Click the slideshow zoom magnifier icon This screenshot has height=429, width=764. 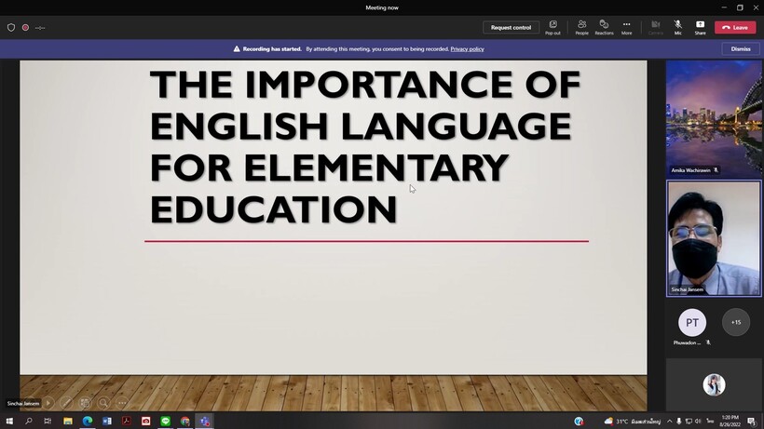click(103, 403)
